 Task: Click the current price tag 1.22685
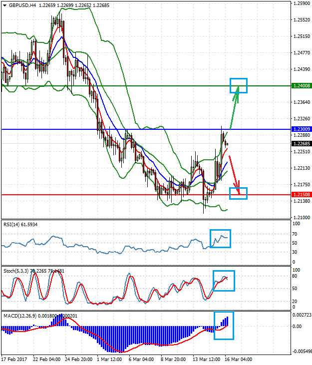[301, 144]
